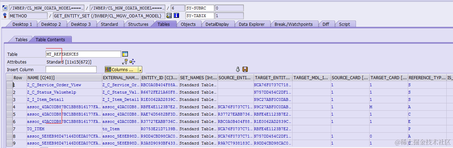This screenshot has width=453, height=148.
Task: Click the EXTERNAL_NAM... column header
Action: coord(121,77)
